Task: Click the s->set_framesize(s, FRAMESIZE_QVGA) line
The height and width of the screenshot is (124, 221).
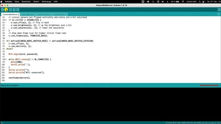Action: coord(28,36)
